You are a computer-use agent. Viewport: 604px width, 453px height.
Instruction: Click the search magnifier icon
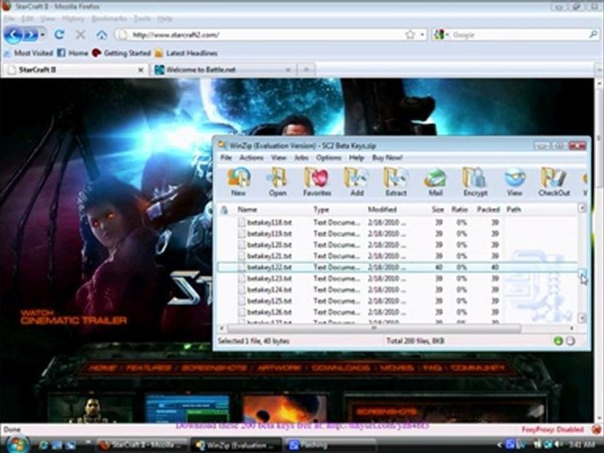[593, 35]
